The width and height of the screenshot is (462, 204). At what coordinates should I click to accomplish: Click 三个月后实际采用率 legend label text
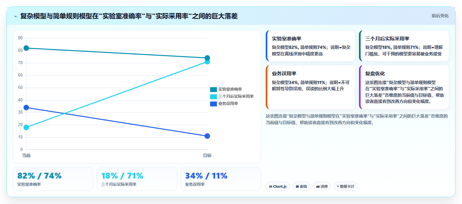tap(236, 96)
